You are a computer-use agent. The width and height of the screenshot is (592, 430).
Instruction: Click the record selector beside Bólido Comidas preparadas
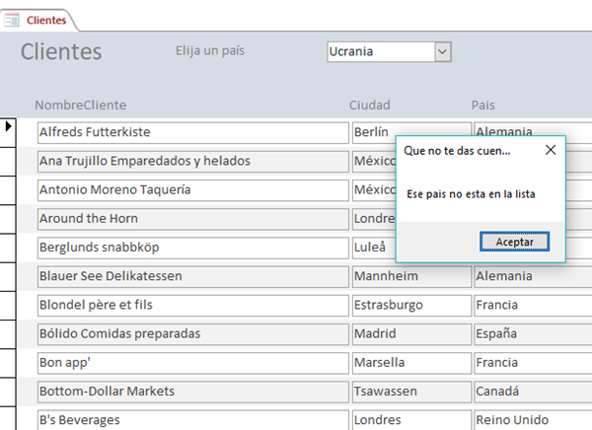point(8,334)
